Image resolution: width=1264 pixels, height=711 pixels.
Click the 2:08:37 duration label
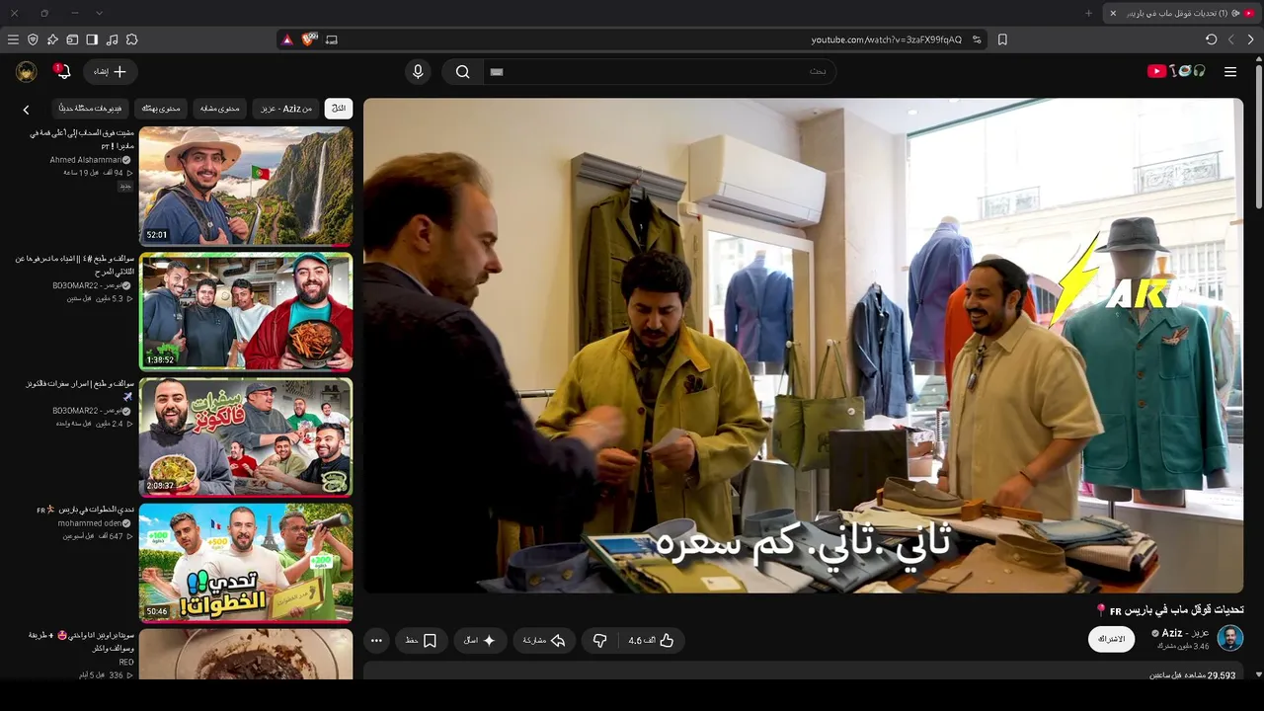click(160, 486)
